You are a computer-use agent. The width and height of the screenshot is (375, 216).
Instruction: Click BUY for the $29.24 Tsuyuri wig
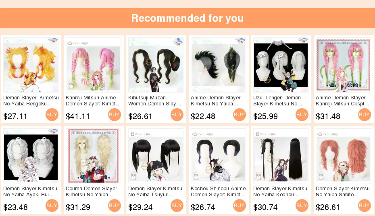click(x=177, y=206)
